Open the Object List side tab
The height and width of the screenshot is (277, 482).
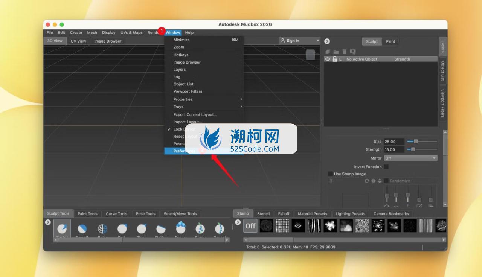(x=442, y=71)
